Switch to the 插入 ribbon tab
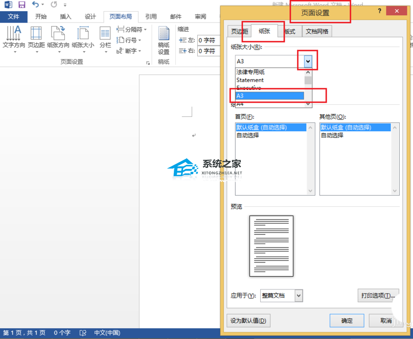This screenshot has width=413, height=339. point(65,16)
